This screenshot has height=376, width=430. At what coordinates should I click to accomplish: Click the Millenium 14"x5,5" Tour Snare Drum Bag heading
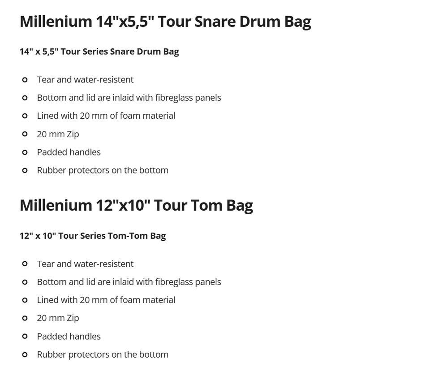[165, 22]
